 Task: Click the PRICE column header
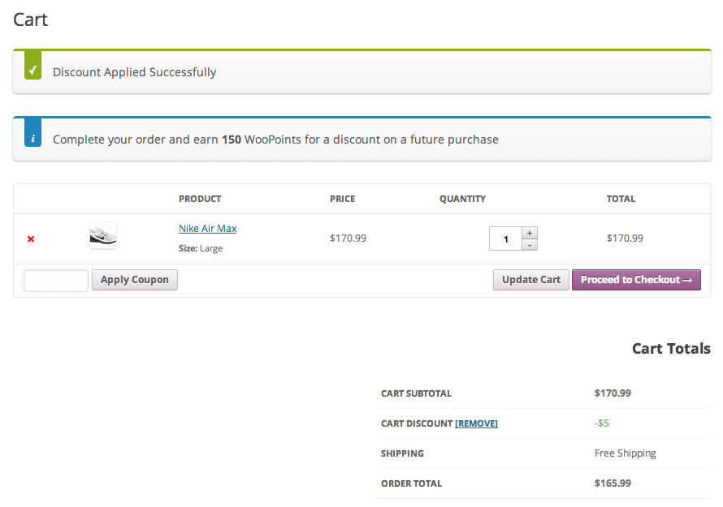tap(343, 199)
